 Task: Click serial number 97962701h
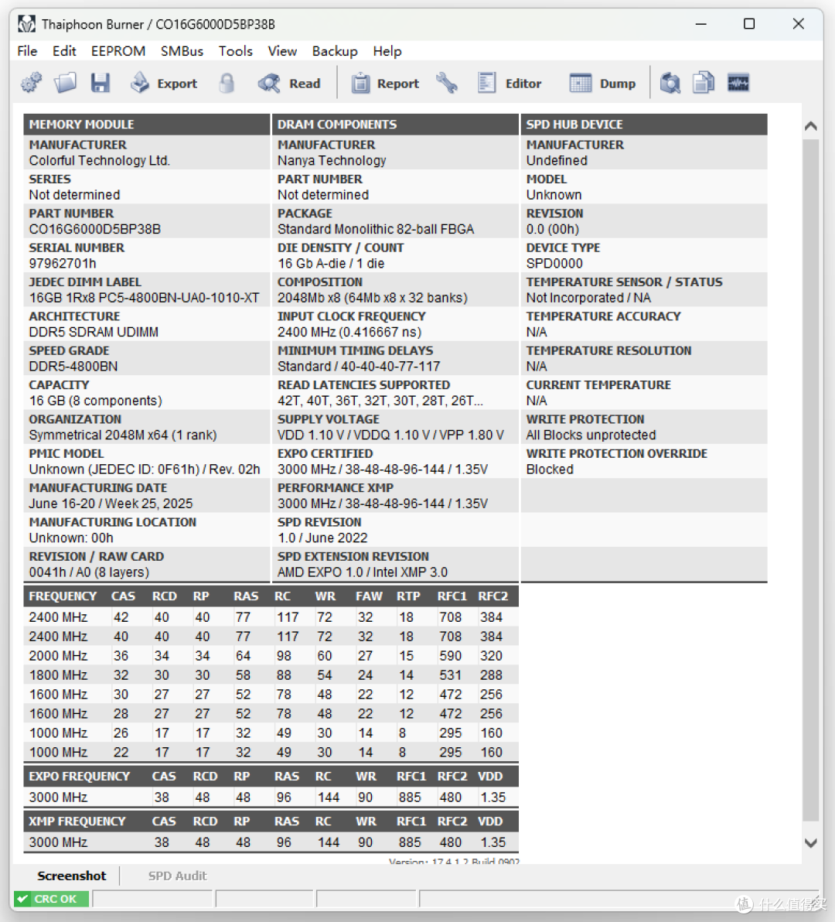[63, 263]
